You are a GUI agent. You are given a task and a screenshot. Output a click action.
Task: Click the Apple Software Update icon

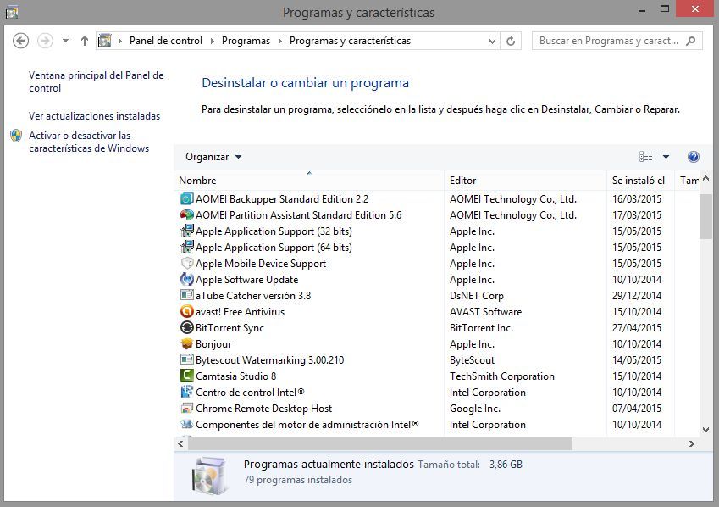(186, 279)
